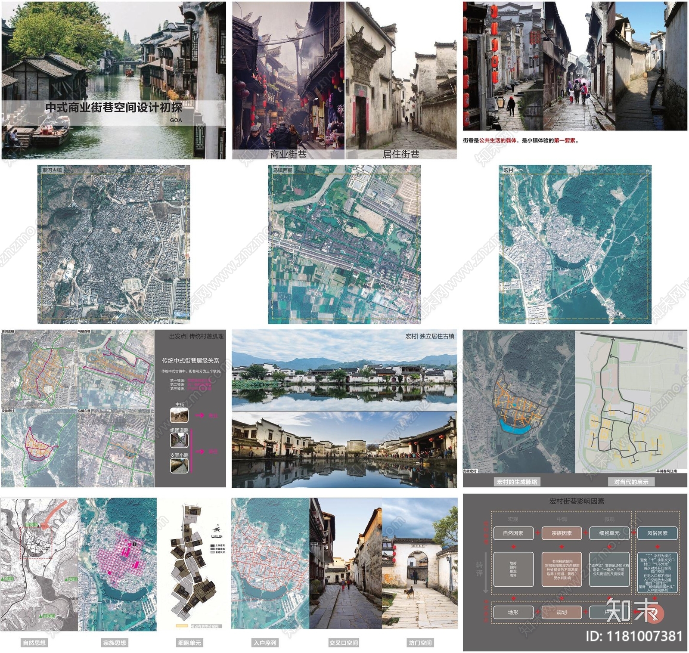Click the 宗族思想 caption
The width and height of the screenshot is (689, 653).
click(115, 643)
